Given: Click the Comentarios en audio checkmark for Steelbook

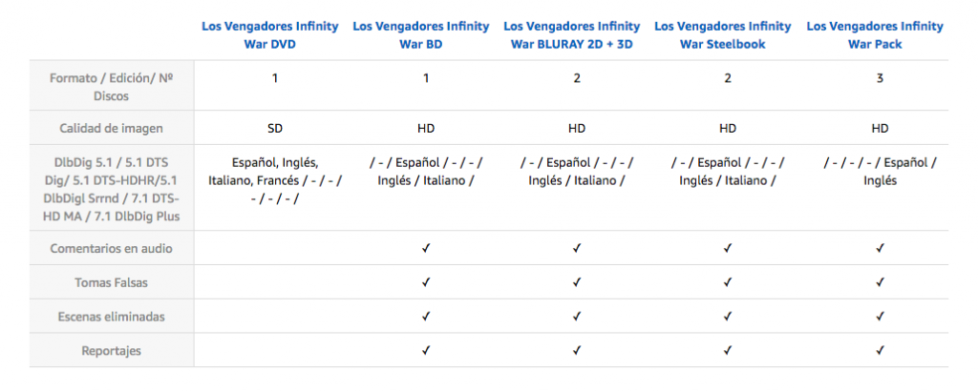Looking at the screenshot, I should coord(728,248).
